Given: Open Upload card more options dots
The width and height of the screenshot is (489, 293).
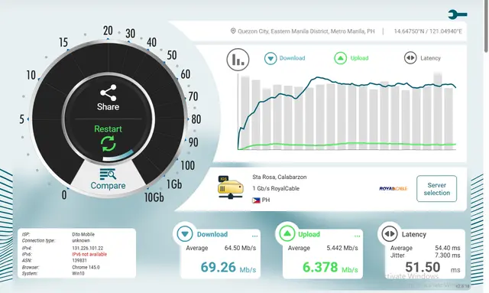Looking at the screenshot, I should pos(357,236).
